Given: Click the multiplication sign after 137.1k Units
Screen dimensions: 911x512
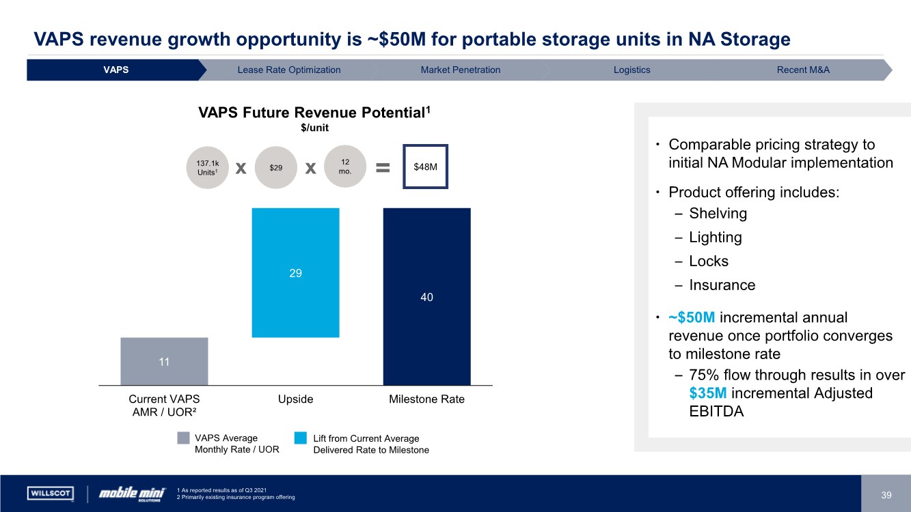Looking at the screenshot, I should (241, 168).
